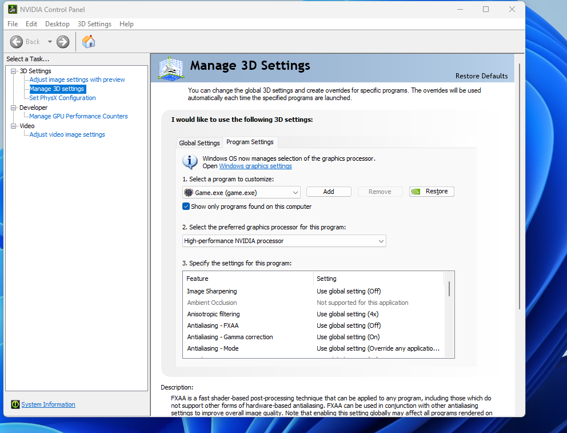Click the Setting column header

click(x=378, y=279)
